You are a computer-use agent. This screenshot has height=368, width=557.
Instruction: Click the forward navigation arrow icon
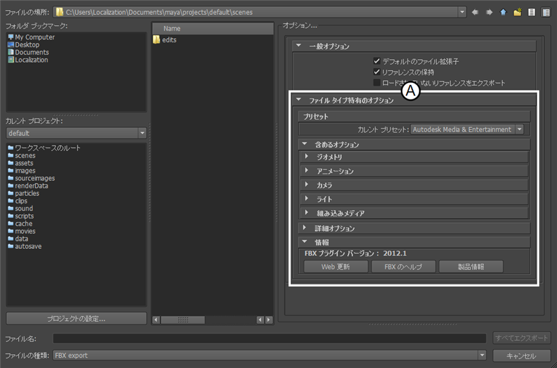(489, 12)
